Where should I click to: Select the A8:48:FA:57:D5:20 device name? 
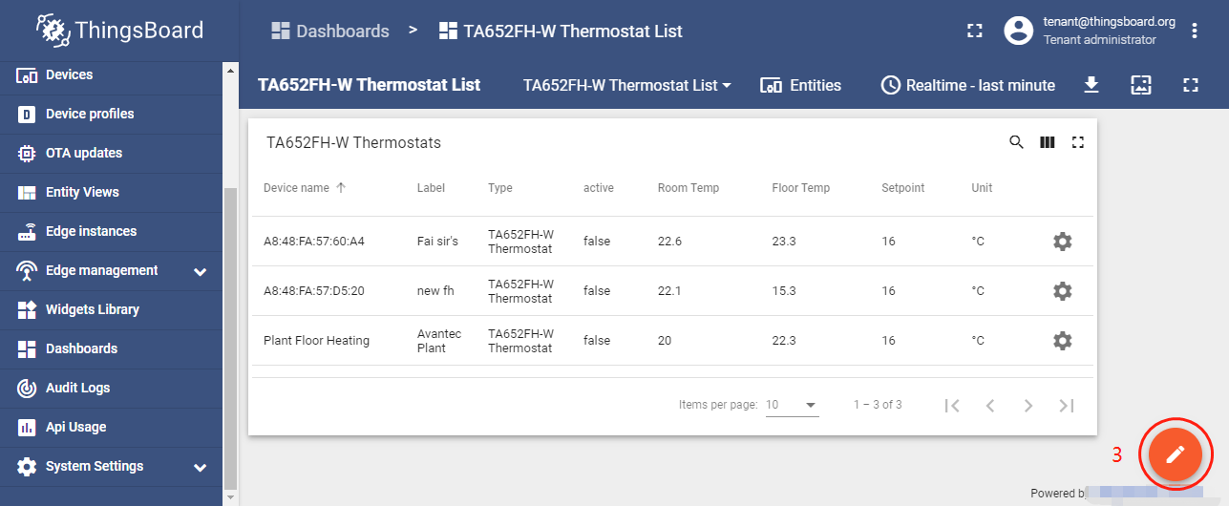click(x=314, y=291)
